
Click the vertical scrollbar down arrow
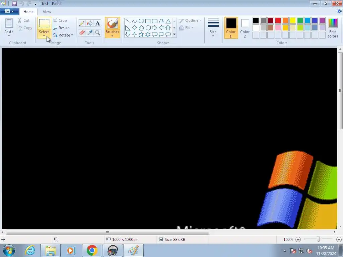(340, 227)
